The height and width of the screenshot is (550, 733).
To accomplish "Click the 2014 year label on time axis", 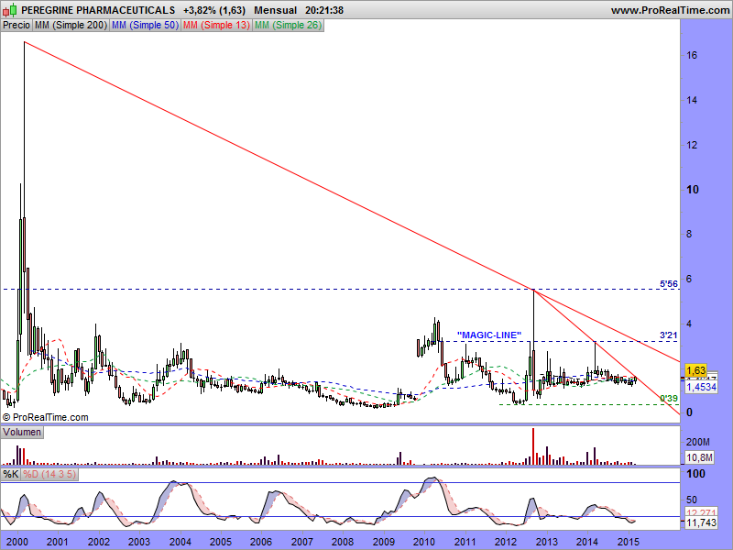I will coord(586,542).
